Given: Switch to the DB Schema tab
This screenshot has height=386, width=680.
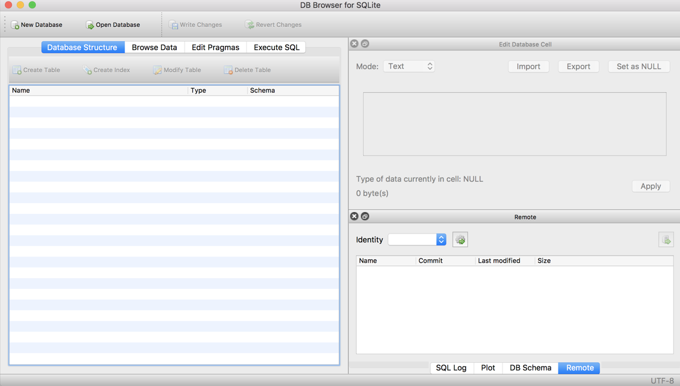Looking at the screenshot, I should point(529,368).
